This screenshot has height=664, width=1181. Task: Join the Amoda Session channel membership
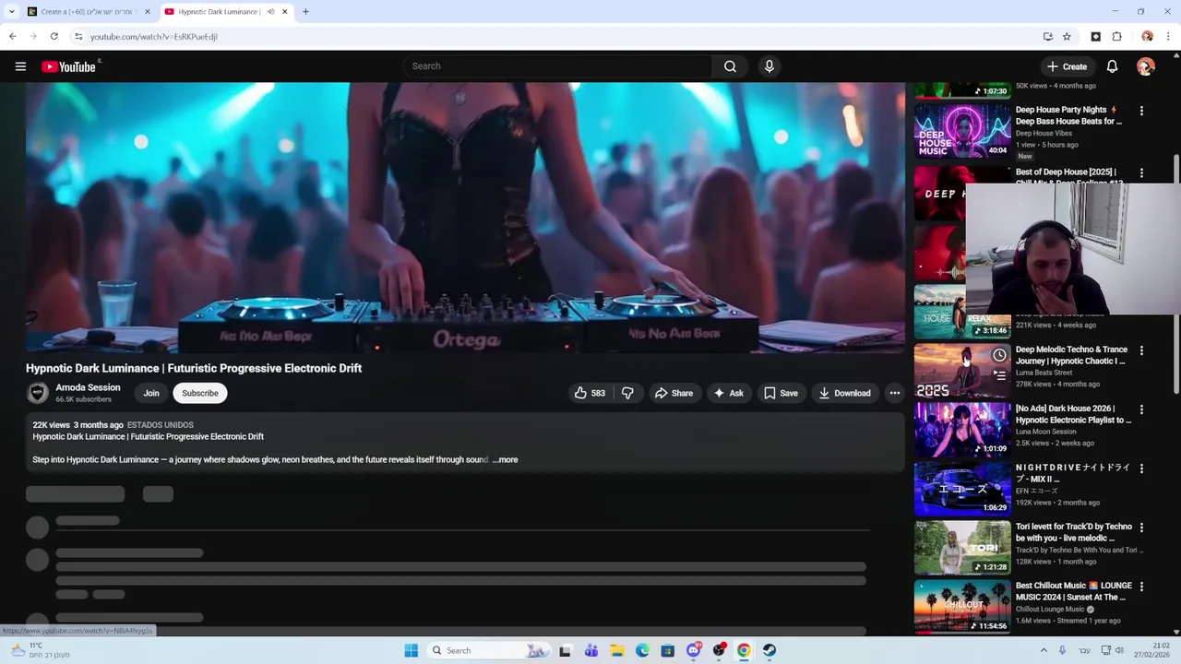pyautogui.click(x=151, y=393)
